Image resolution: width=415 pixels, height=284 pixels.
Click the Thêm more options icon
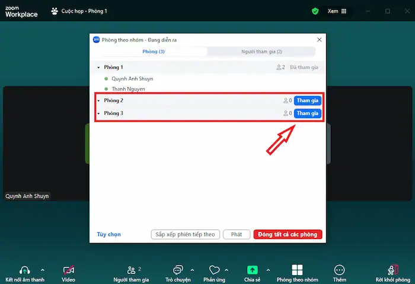pyautogui.click(x=339, y=270)
